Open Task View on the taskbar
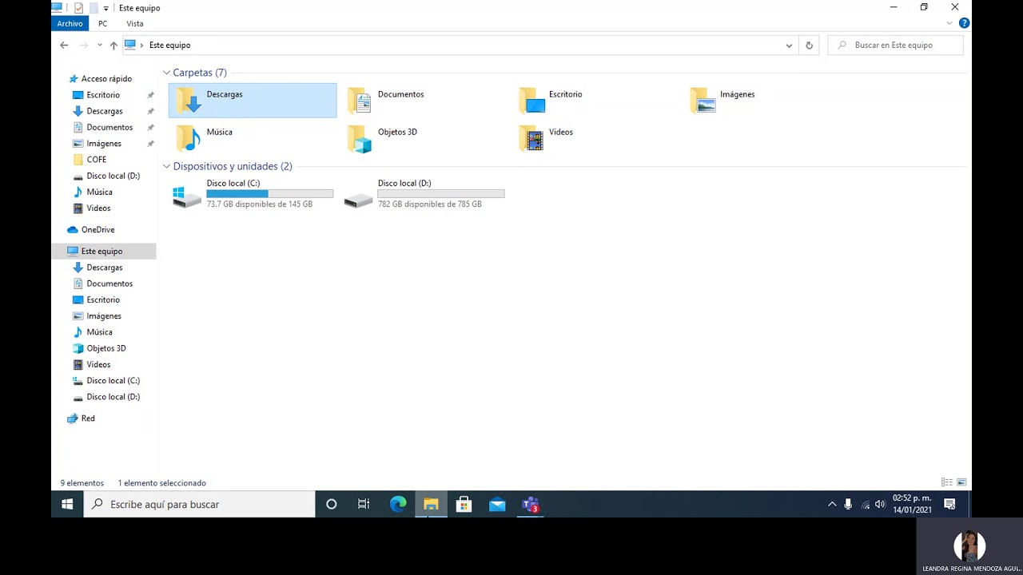This screenshot has width=1023, height=575. (364, 504)
